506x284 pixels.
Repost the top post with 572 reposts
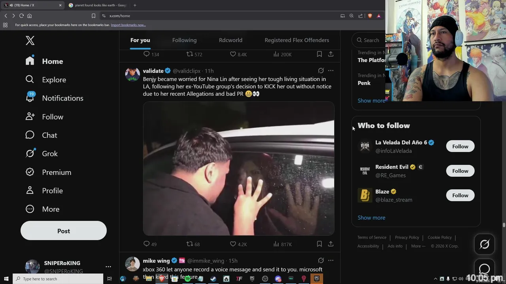coord(194,54)
